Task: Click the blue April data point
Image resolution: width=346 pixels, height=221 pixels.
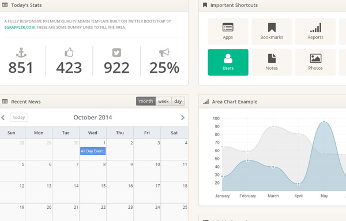Action: tap(299, 183)
